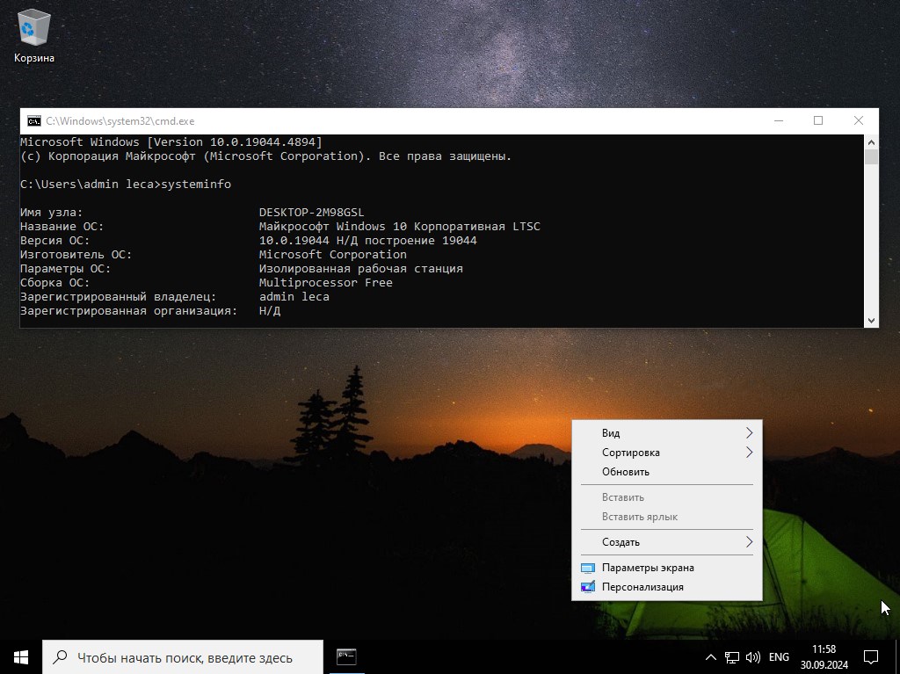
Task: Click the Multiprocessor Free value
Action: (325, 282)
